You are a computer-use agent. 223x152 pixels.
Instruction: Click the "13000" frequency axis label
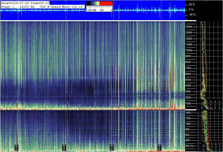pos(189,33)
